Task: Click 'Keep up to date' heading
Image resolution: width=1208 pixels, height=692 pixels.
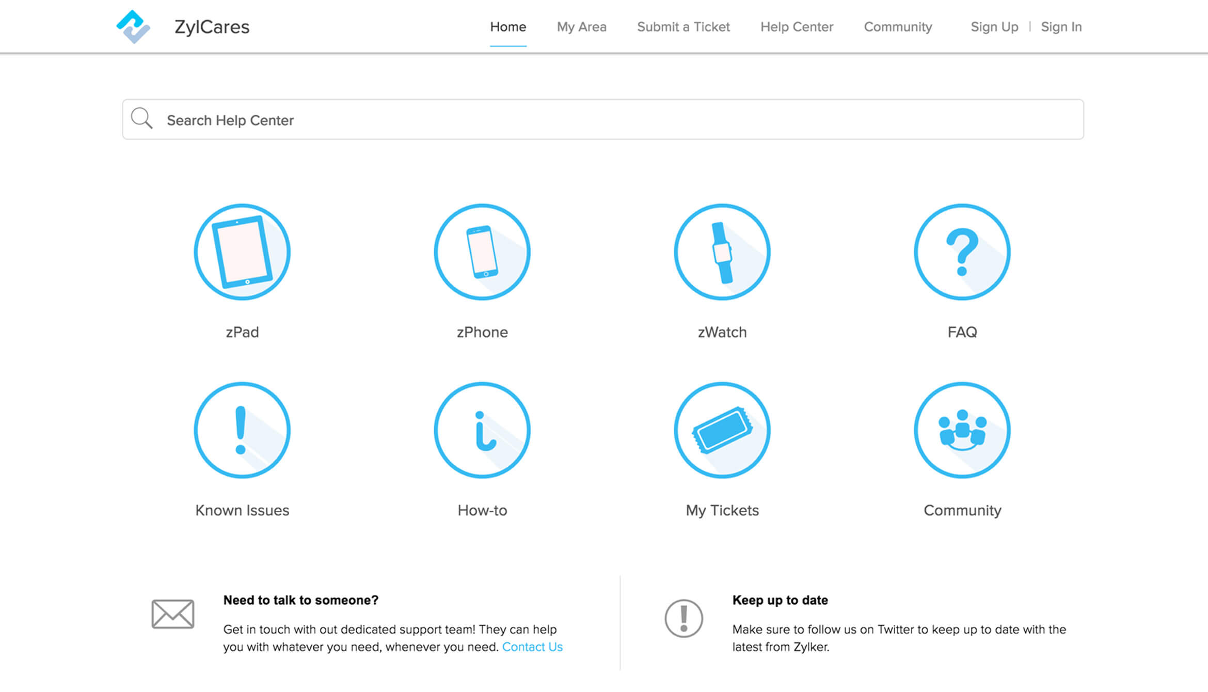Action: pyautogui.click(x=780, y=600)
